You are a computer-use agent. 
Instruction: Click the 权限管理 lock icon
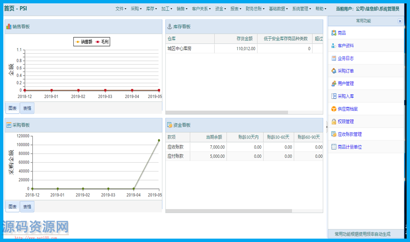[334, 121]
